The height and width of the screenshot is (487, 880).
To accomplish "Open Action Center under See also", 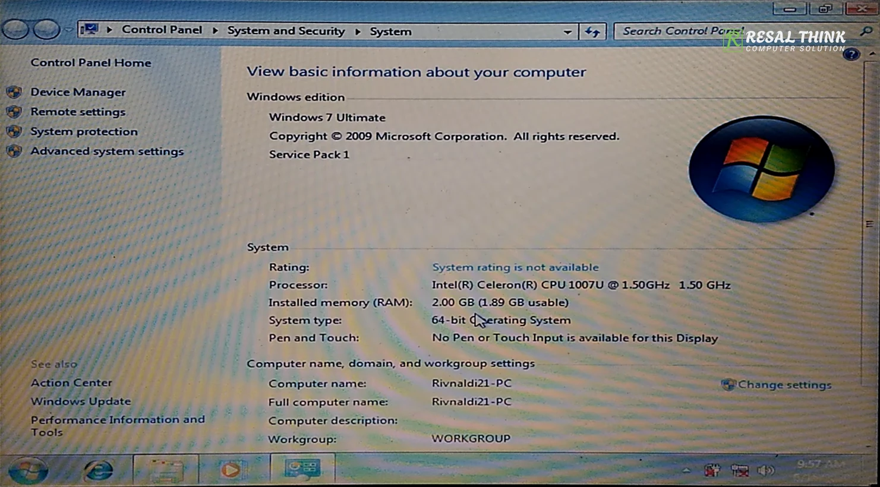I will tap(71, 382).
